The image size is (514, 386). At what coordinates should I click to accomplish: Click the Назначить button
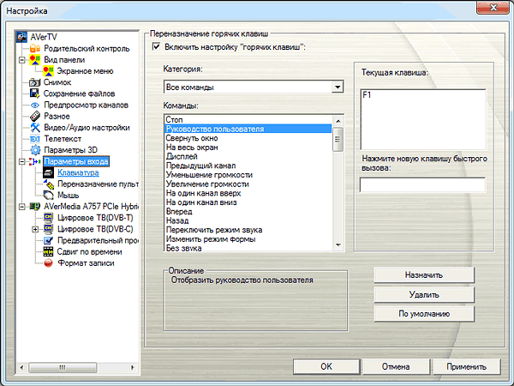coord(424,274)
